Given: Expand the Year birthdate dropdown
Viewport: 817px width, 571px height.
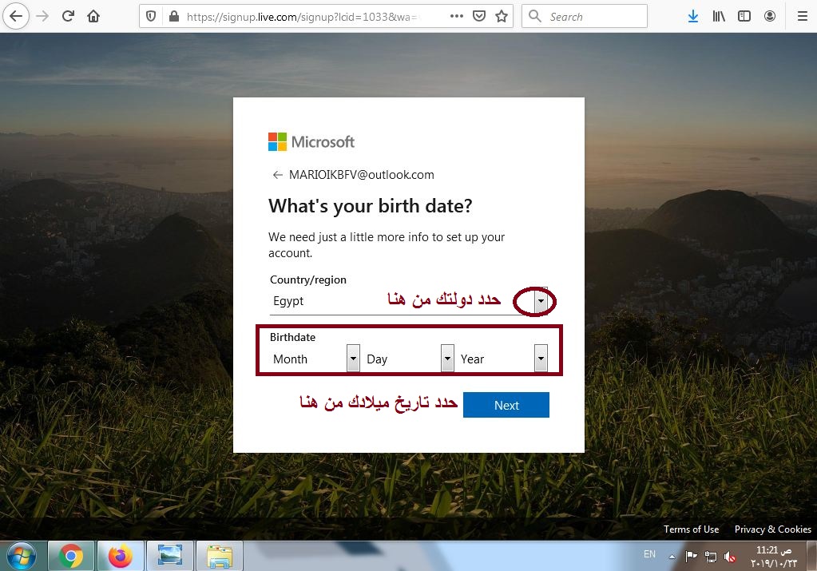Looking at the screenshot, I should (x=541, y=359).
